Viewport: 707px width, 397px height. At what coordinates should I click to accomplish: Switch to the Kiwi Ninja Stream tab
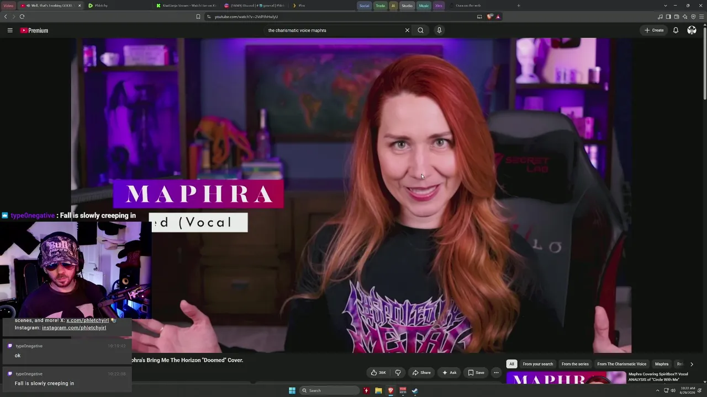187,6
